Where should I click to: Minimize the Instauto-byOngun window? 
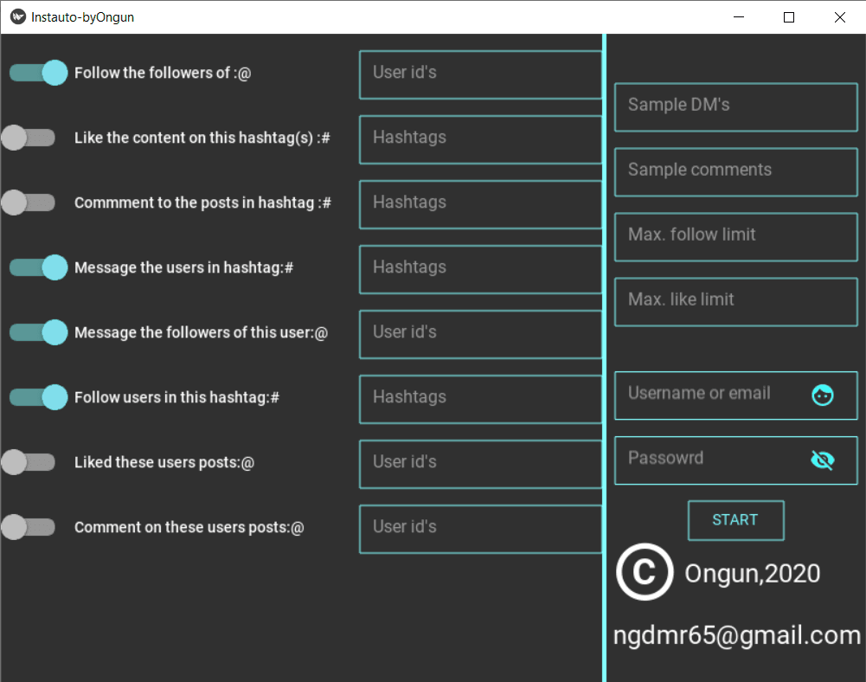click(739, 17)
